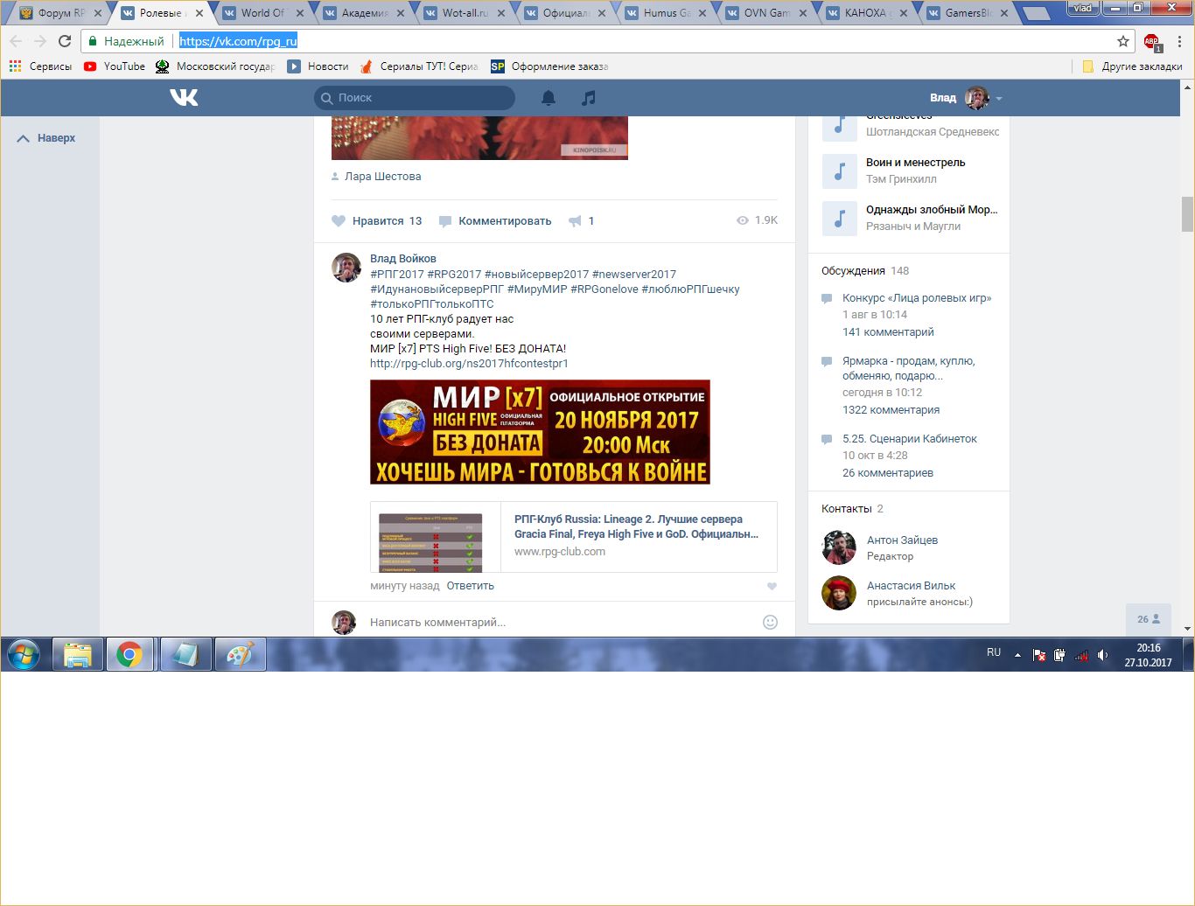Open Лара Шестова author link
This screenshot has width=1195, height=906.
coord(382,177)
